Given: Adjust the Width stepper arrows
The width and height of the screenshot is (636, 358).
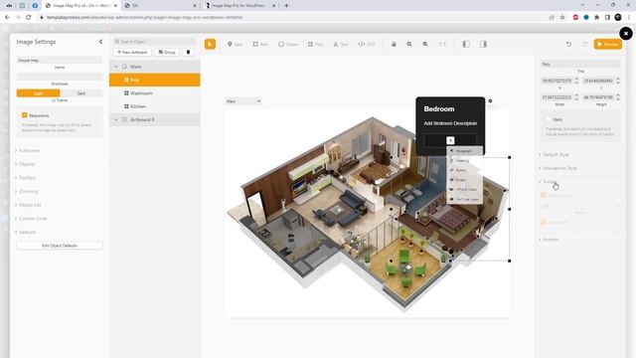Looking at the screenshot, I should click(x=576, y=97).
